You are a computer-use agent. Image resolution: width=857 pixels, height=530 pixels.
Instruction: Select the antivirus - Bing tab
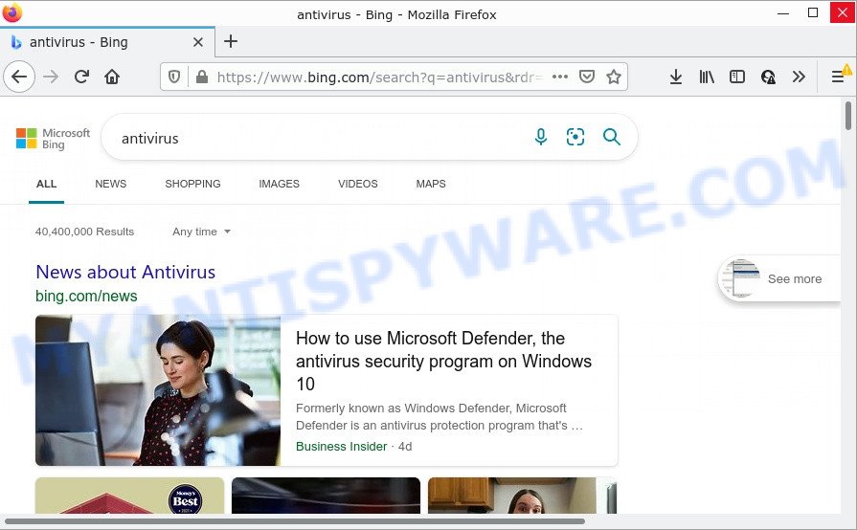click(x=107, y=42)
